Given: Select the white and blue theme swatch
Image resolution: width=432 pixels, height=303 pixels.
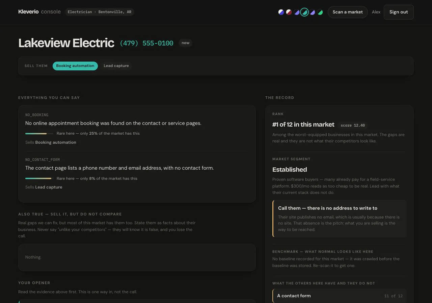Looking at the screenshot, I should tap(281, 12).
